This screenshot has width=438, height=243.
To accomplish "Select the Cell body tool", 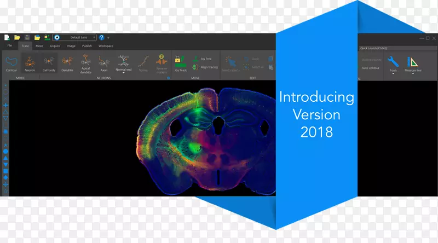I will coord(49,63).
